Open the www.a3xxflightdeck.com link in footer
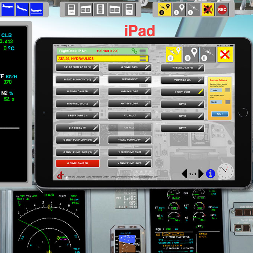The height and width of the screenshot is (253, 253). pos(146,177)
